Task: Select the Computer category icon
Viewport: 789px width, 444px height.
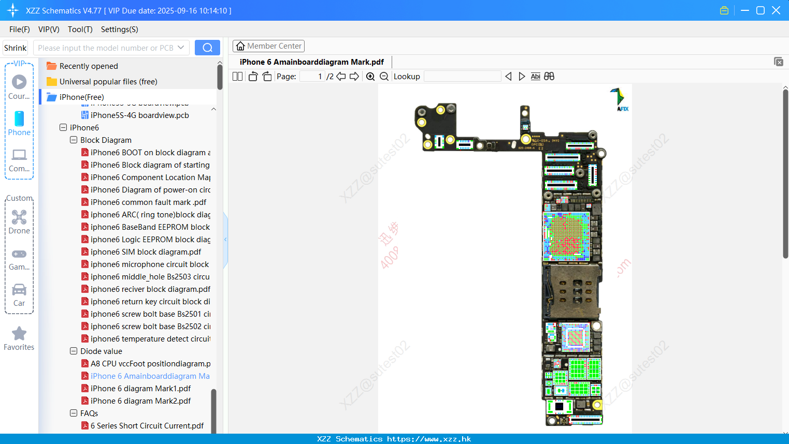Action: 19,160
